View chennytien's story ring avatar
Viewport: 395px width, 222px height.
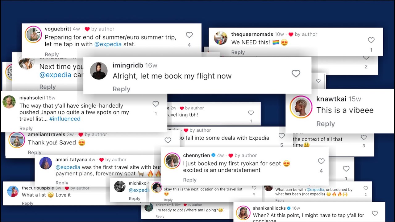point(172,161)
